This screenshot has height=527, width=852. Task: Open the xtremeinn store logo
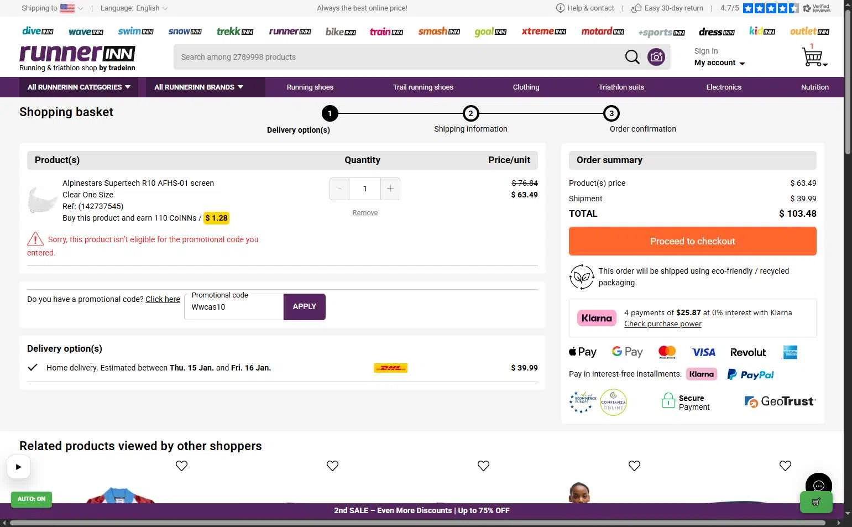pos(544,32)
